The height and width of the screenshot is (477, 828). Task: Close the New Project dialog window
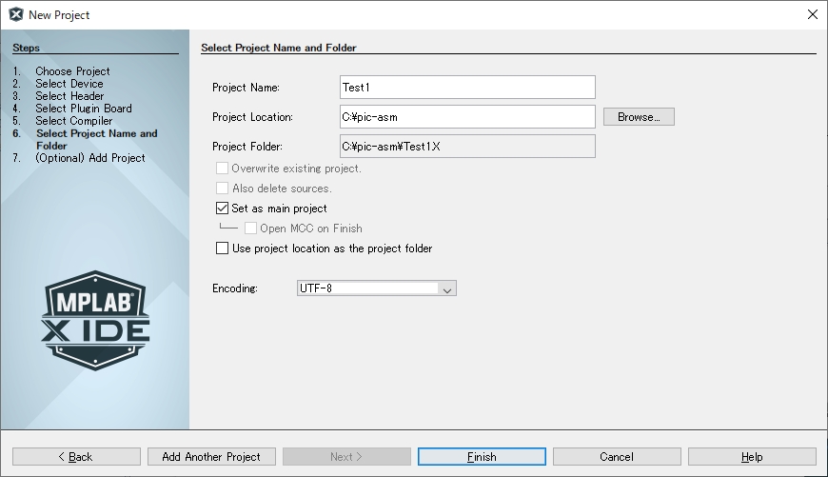pos(812,14)
